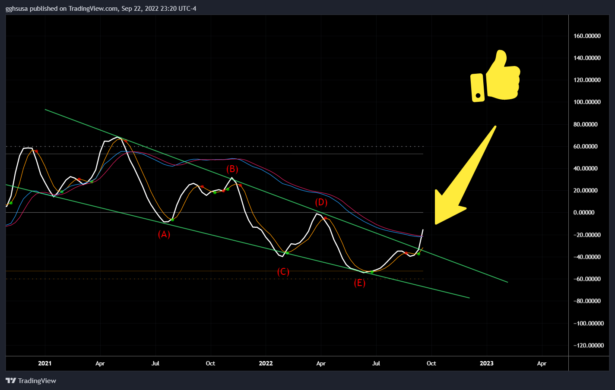The image size is (615, 390).
Task: Click the red dot near wave (D) peak
Action: [x=325, y=219]
